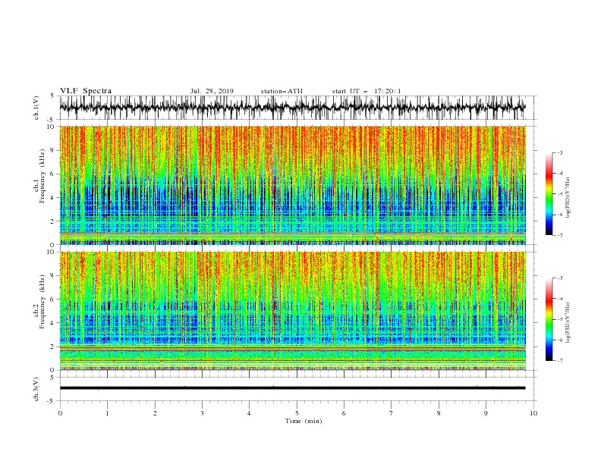The image size is (601, 464).
Task: Click the ch.1 Frequency (kHz) axis label
Action: (x=39, y=174)
